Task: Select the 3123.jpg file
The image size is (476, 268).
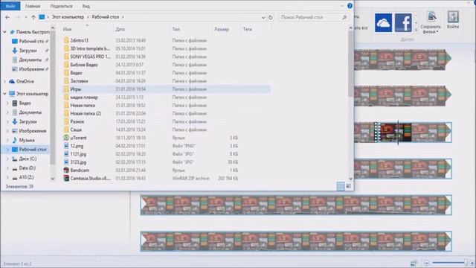Action: (78, 162)
